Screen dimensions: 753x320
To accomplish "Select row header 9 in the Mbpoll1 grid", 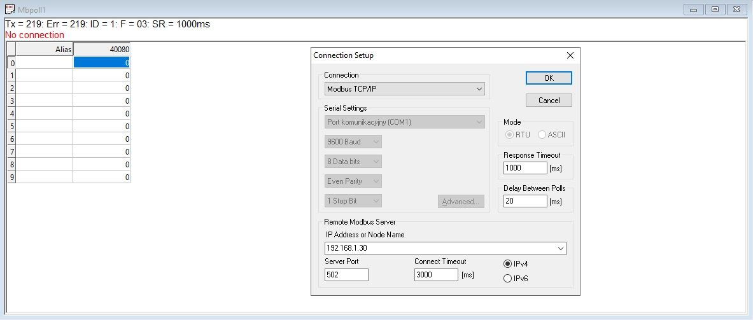I will click(11, 177).
